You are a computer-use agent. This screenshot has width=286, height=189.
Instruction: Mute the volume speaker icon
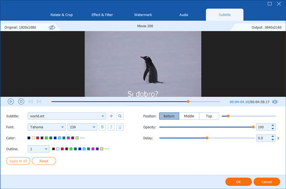click(275, 102)
